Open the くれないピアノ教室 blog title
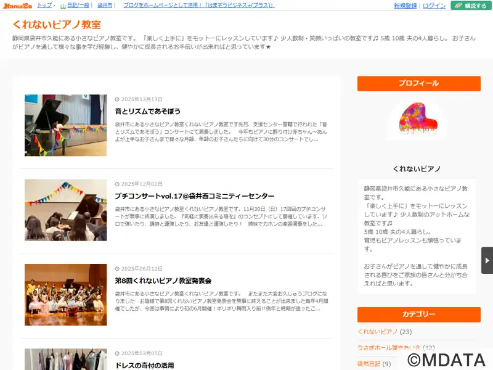This screenshot has height=370, width=493. click(57, 25)
